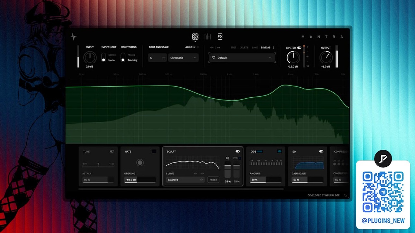The image size is (415, 233).
Task: Favorite the Default preset heart icon
Action: click(214, 58)
